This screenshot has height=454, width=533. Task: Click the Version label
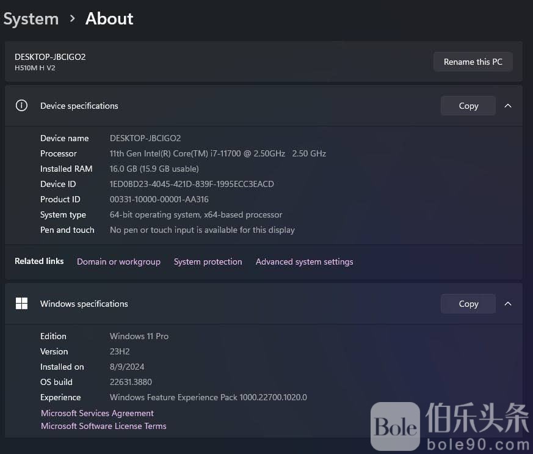tap(54, 351)
